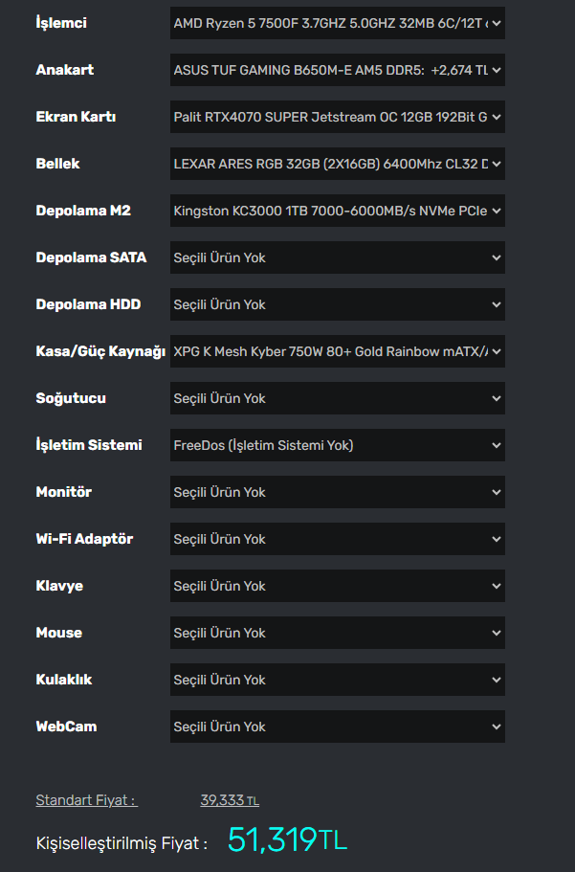Open the Depolama M2 storage dropdown

337,211
